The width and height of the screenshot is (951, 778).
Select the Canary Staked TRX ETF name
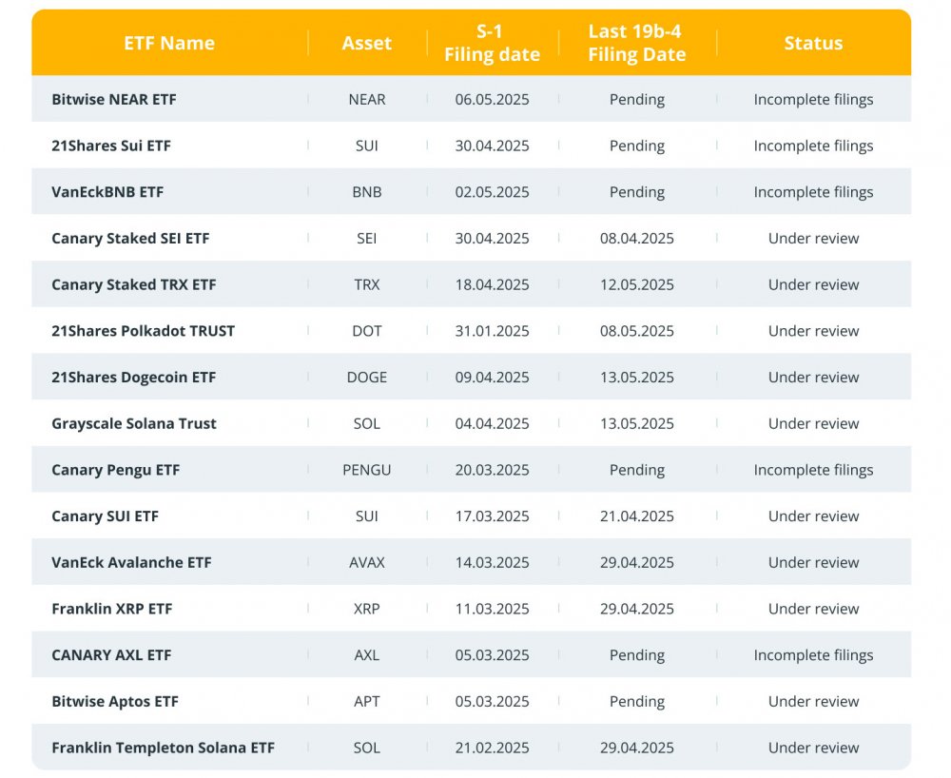tap(134, 284)
